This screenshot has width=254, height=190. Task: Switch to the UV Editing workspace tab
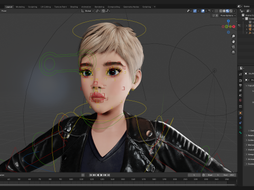point(46,7)
